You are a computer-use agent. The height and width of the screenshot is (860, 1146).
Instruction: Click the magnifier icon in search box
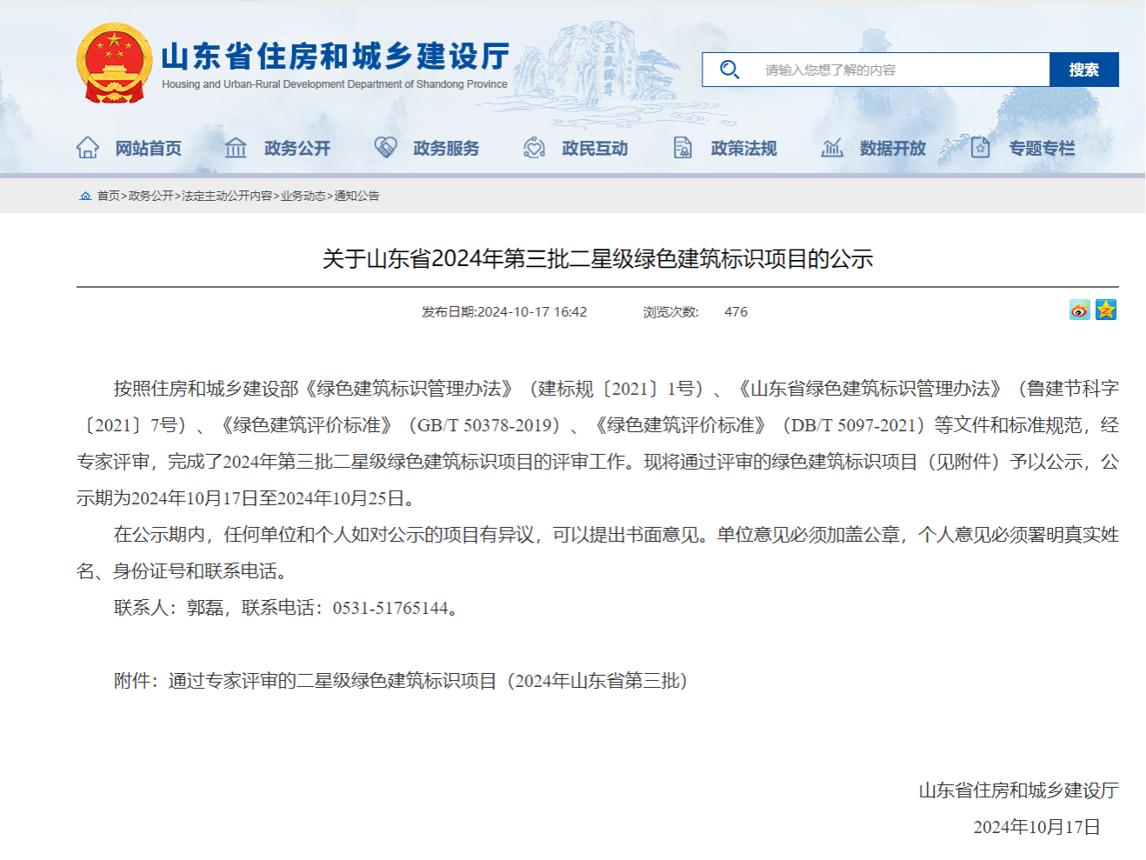click(730, 70)
